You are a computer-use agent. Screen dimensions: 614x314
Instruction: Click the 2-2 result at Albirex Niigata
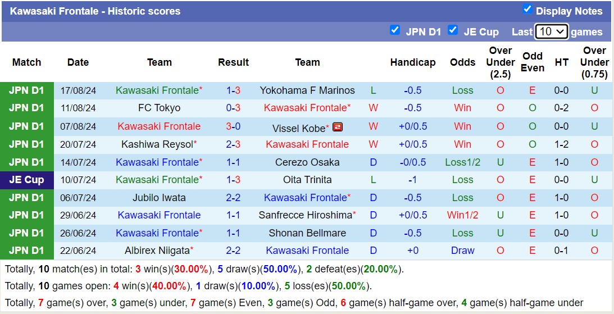[x=233, y=251]
